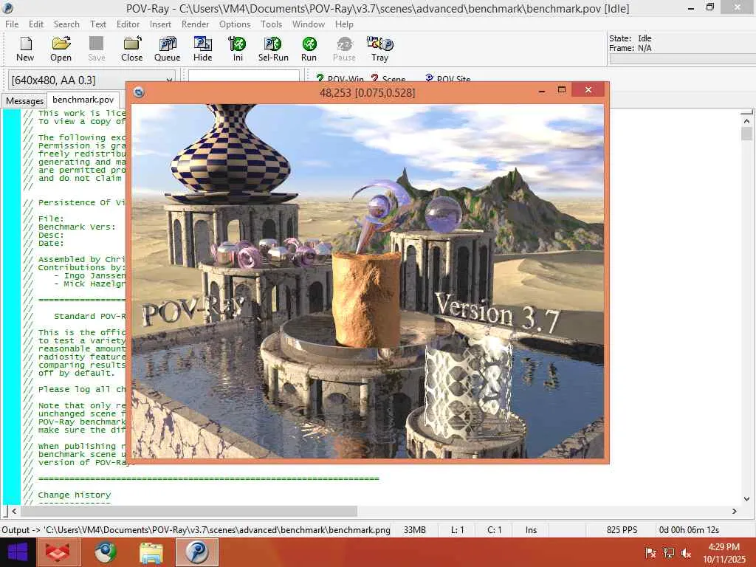This screenshot has height=567, width=756.
Task: Click the horizontal scrollbar thumb
Action: (x=188, y=511)
